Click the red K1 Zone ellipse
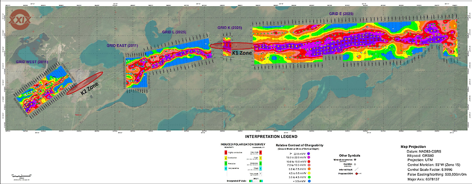472x184 pixels. tap(232, 46)
